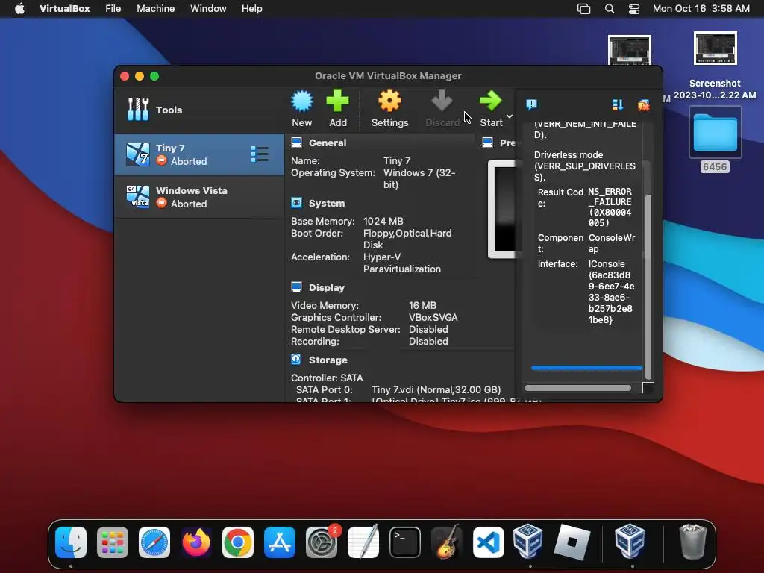The width and height of the screenshot is (764, 573).
Task: Launch Firefox from the dock
Action: [196, 542]
